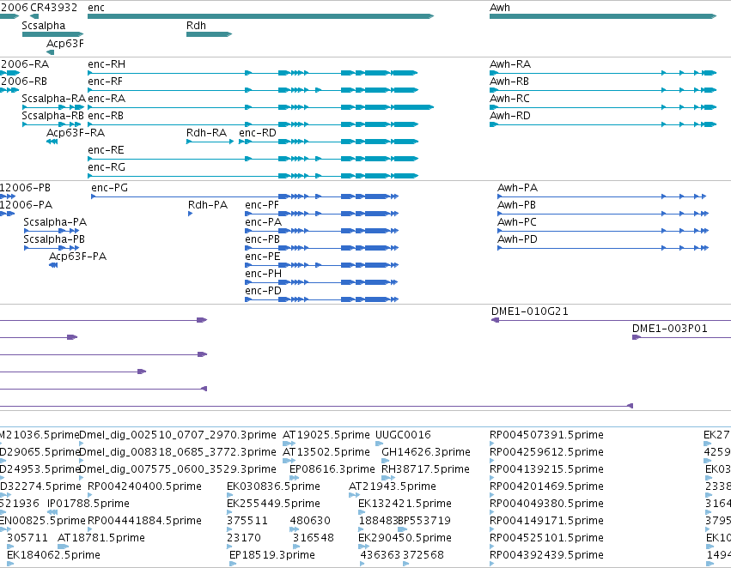Select EST EK030836.5prime
This screenshot has width=731, height=568.
pos(273,487)
